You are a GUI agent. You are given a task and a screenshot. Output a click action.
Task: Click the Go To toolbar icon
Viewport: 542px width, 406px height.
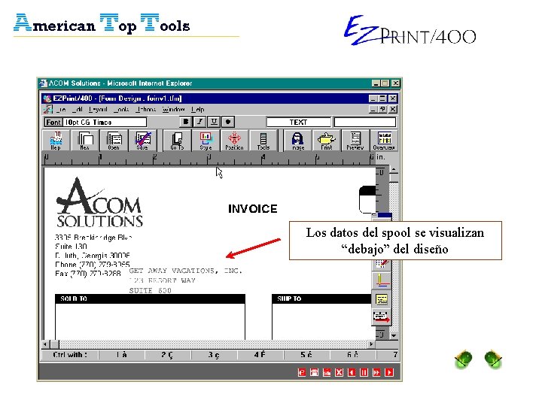177,141
